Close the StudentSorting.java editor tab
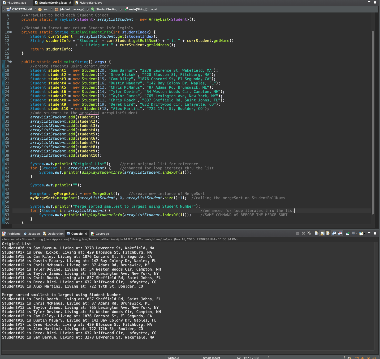Screen dimensions: 380x359 (x=70, y=3)
